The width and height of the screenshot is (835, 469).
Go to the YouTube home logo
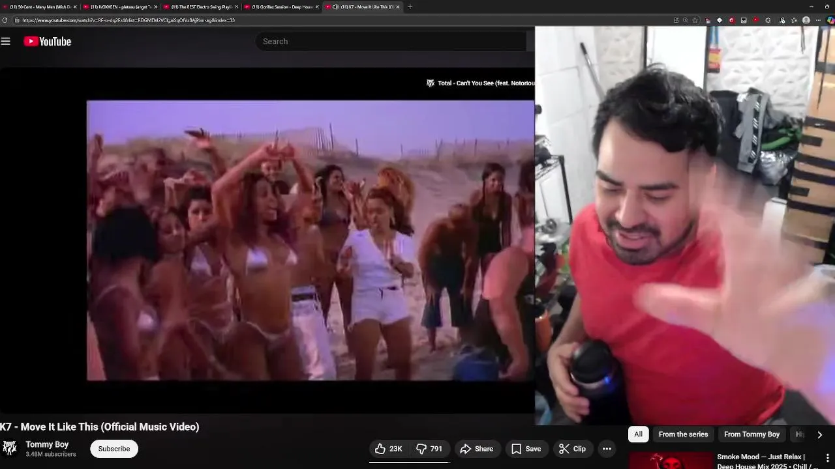coord(48,41)
